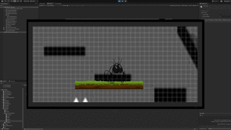
Task: Toggle the Loop Pose checkbox
Action: (220, 15)
